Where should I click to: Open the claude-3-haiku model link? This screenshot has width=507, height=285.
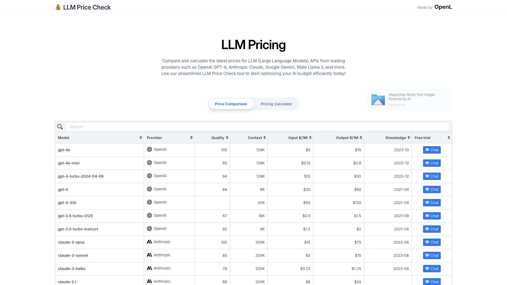tap(72, 269)
